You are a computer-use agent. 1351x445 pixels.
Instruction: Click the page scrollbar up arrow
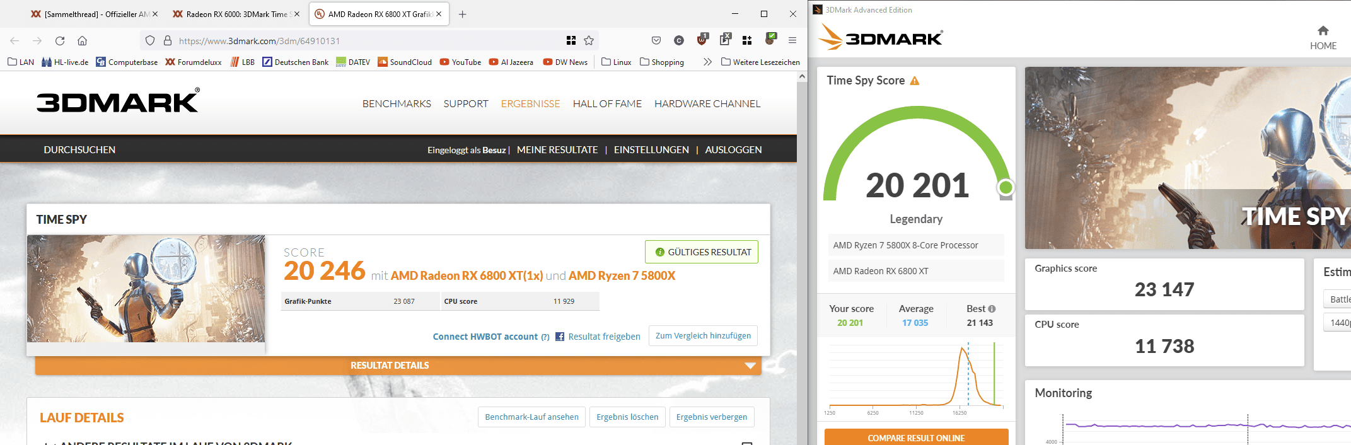tap(802, 76)
